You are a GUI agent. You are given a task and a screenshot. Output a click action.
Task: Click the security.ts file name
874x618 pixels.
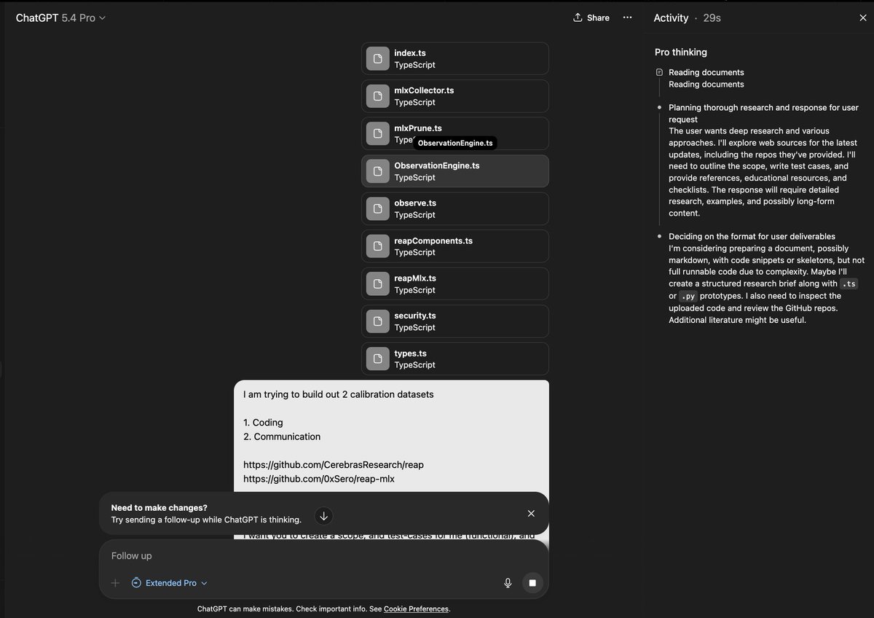pyautogui.click(x=415, y=316)
